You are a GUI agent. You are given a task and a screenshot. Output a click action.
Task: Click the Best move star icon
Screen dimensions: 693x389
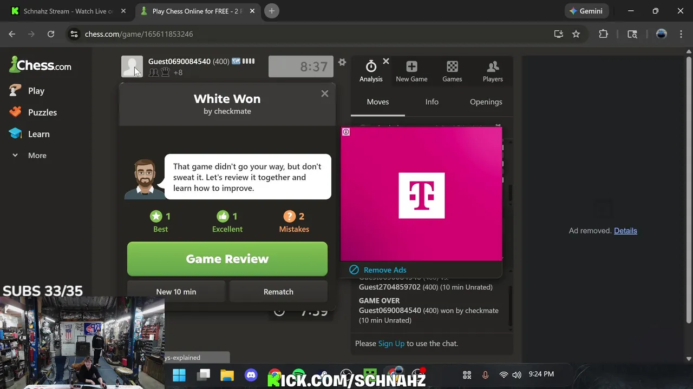(156, 216)
